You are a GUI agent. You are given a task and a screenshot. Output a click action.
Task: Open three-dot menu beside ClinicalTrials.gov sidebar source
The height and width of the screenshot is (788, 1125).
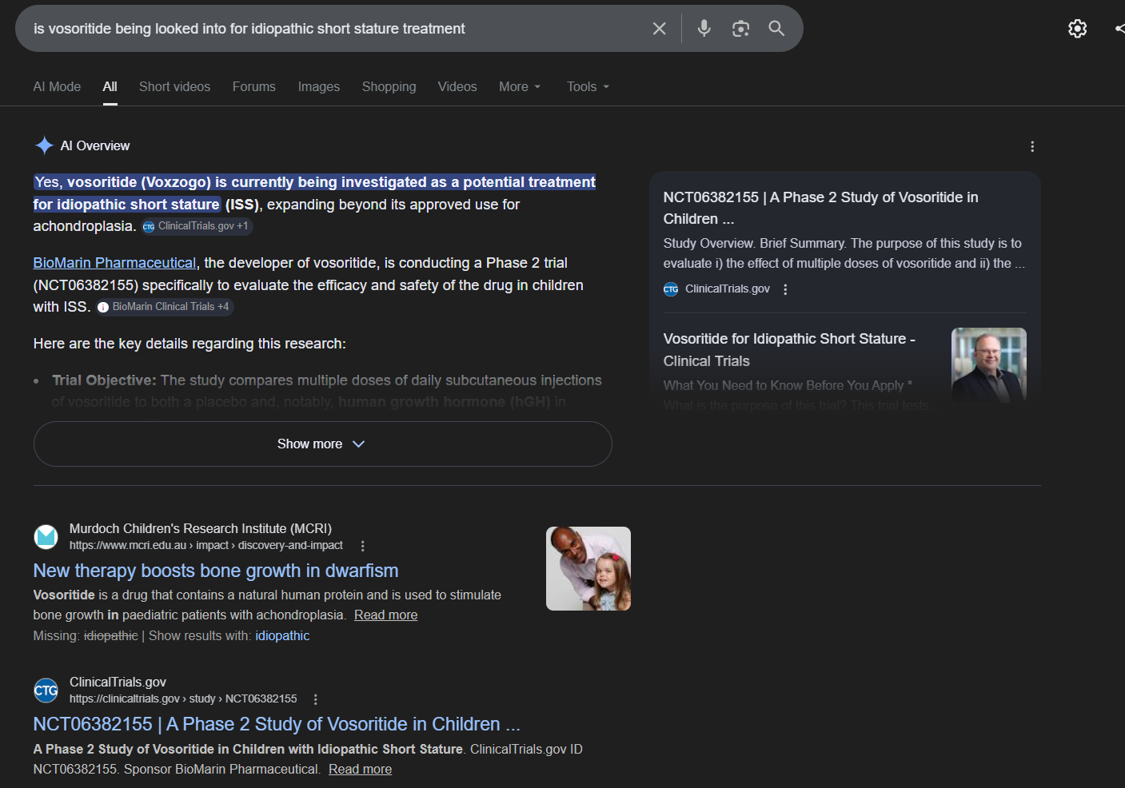[x=785, y=289]
